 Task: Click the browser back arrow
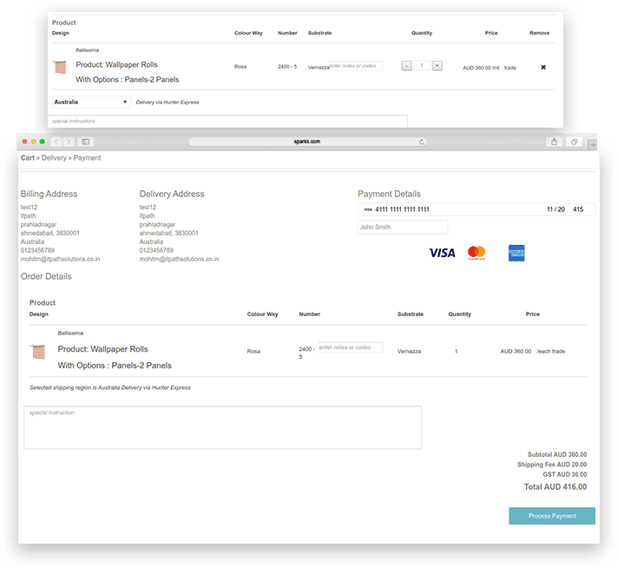(56, 142)
